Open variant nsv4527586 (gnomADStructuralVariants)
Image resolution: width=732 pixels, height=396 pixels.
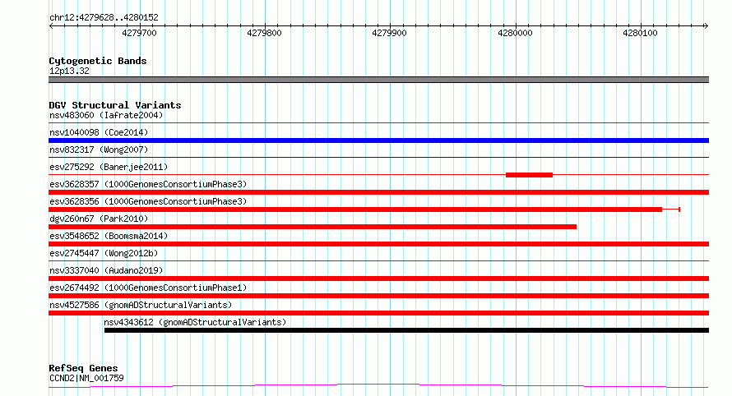point(141,305)
